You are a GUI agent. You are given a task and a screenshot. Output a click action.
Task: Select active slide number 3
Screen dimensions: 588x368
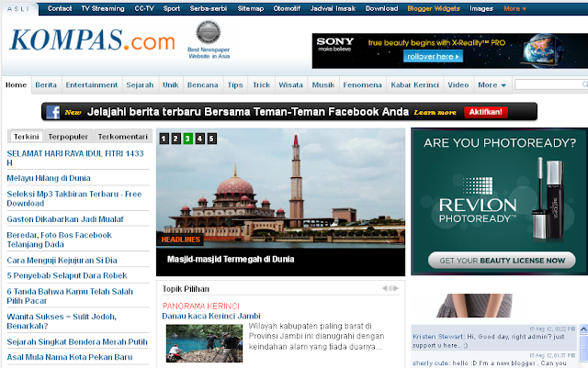187,139
